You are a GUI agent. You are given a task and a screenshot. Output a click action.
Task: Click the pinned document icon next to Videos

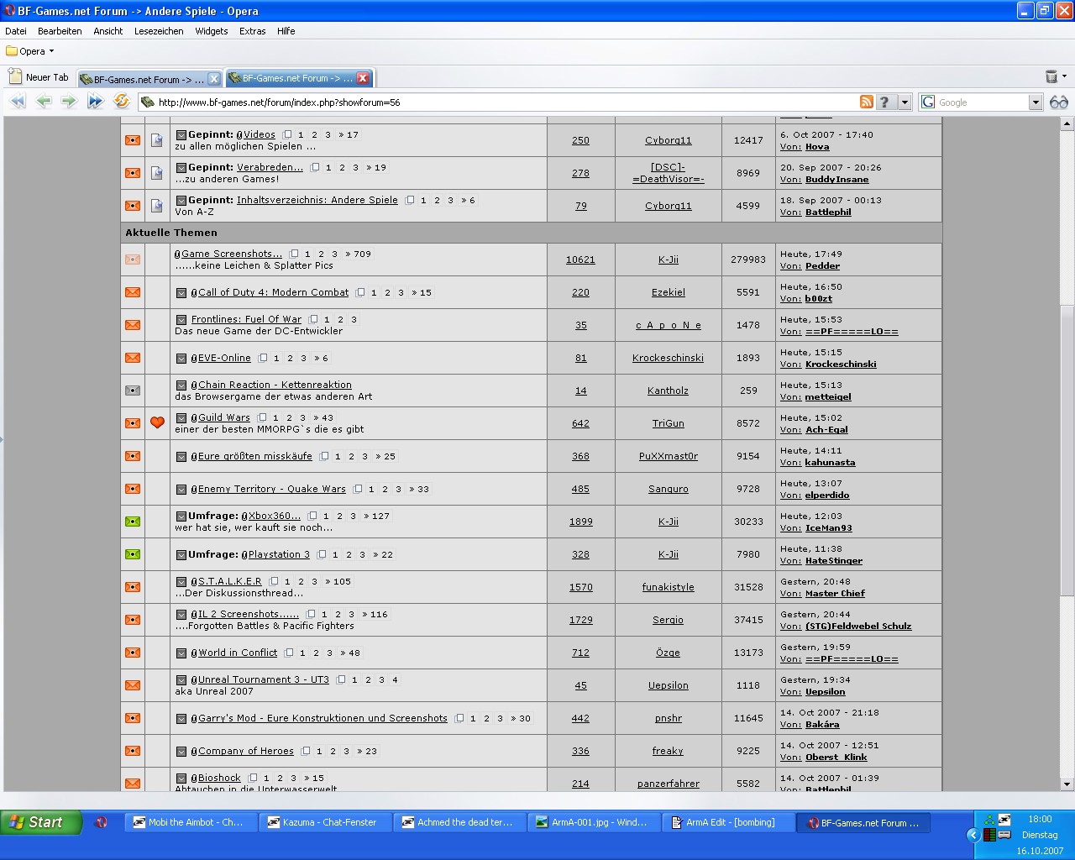(x=156, y=140)
